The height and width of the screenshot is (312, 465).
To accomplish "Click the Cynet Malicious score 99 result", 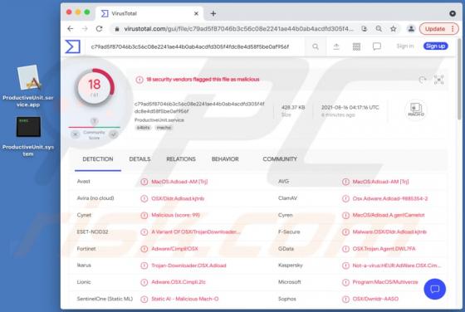I will [x=175, y=215].
